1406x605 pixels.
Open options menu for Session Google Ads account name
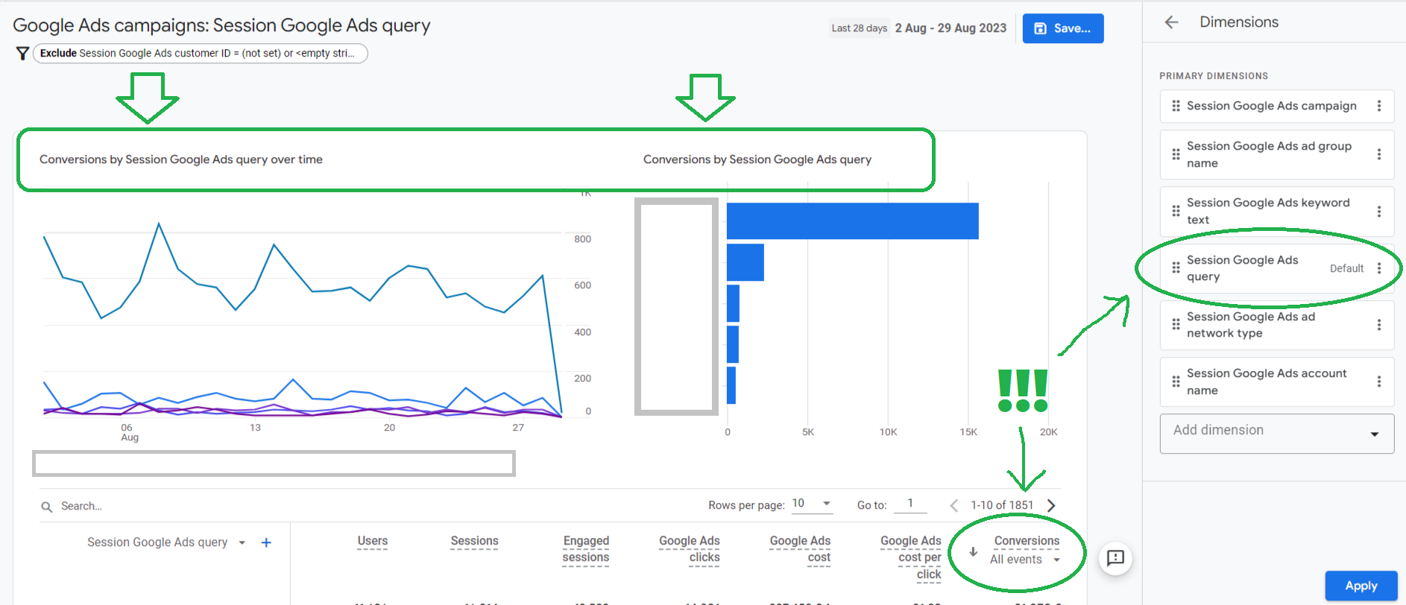click(1379, 381)
